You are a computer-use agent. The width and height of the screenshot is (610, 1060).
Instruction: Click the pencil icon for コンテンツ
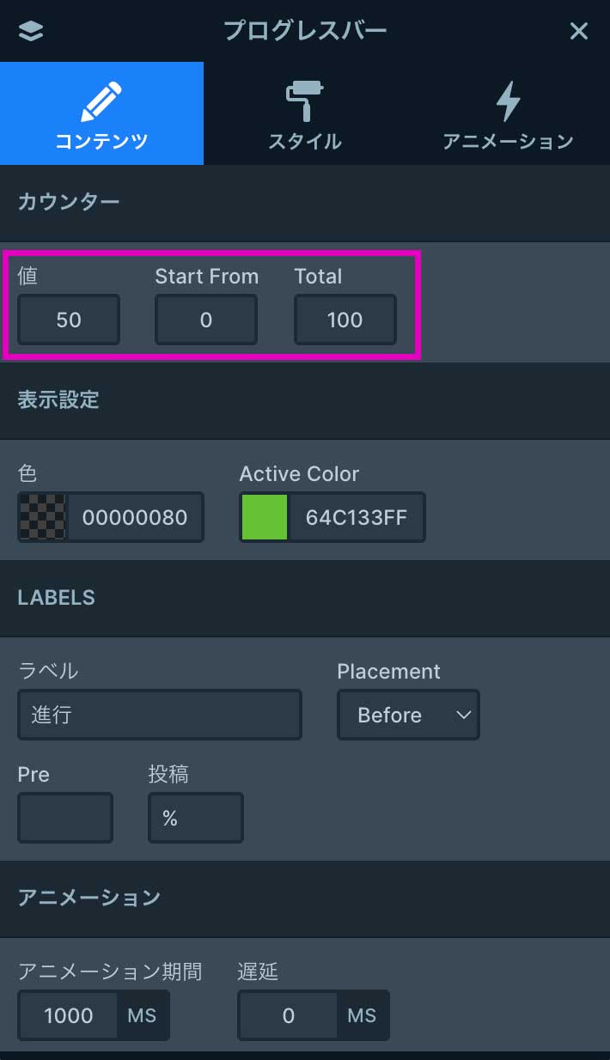[101, 102]
